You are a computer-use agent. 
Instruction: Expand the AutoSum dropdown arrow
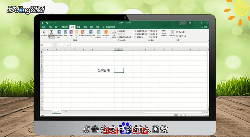[52, 37]
